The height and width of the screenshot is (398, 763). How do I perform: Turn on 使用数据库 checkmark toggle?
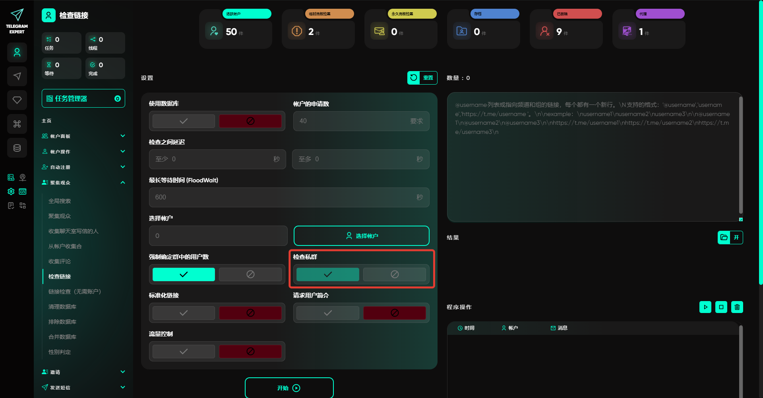[184, 121]
